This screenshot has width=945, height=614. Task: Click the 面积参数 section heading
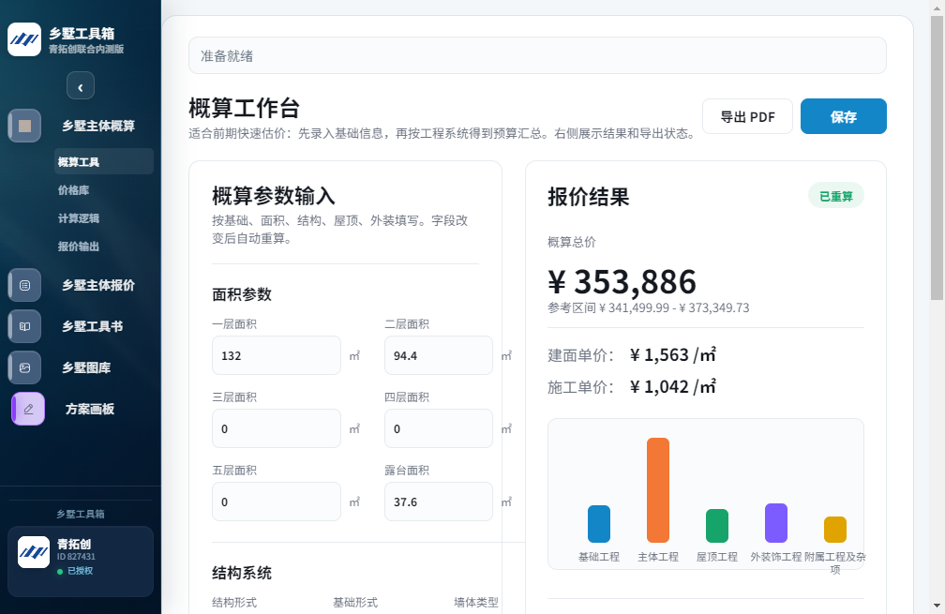[x=242, y=294]
